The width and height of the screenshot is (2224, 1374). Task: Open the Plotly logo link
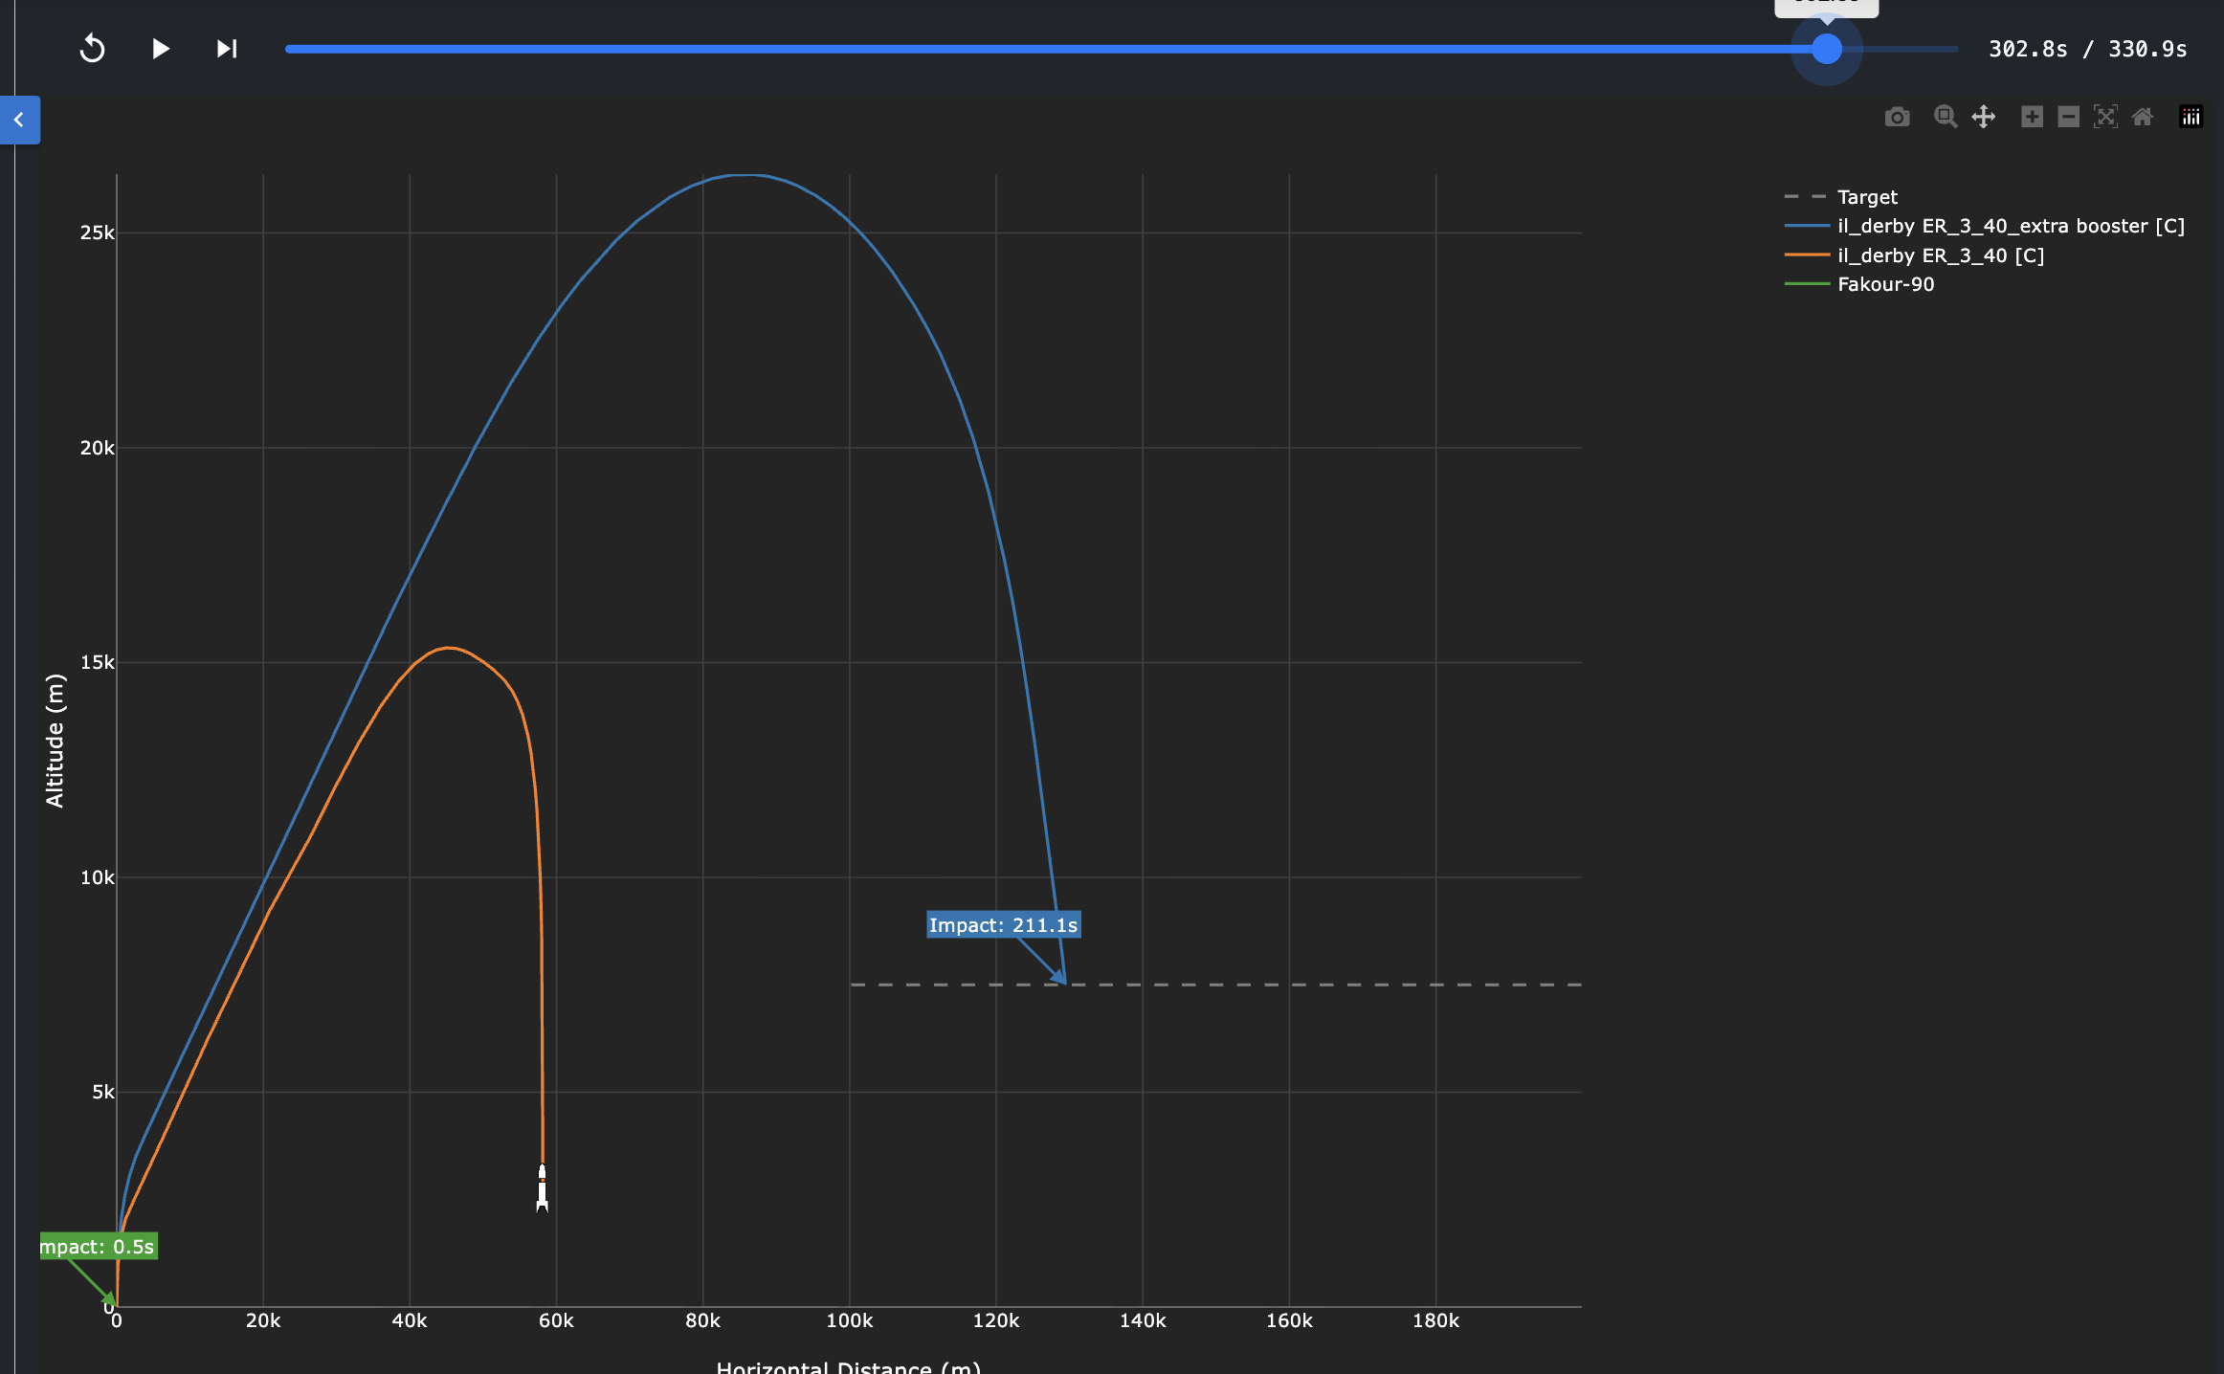(2191, 117)
